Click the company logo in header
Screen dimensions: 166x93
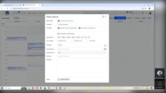point(7,13)
